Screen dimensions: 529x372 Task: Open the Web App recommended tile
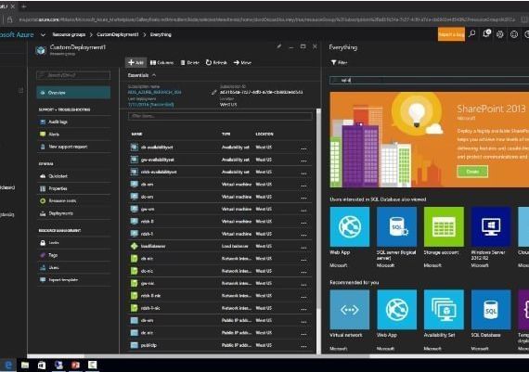pyautogui.click(x=397, y=309)
